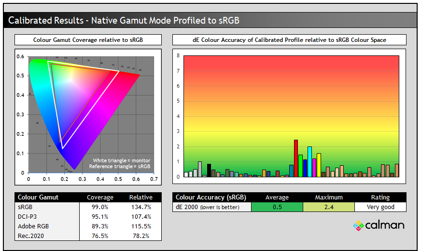The height and width of the screenshot is (251, 421).
Task: Click the tallest red bar in dE chart
Action: 296,159
